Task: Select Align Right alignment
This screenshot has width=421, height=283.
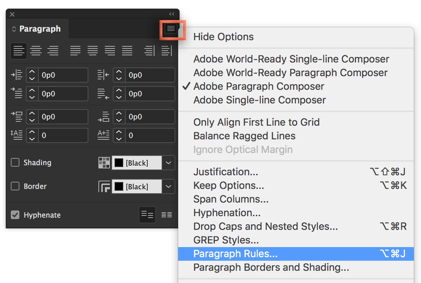Action: pos(53,51)
